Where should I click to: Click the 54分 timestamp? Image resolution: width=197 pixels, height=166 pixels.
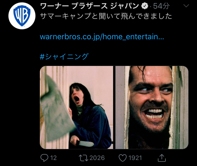pos(161,6)
